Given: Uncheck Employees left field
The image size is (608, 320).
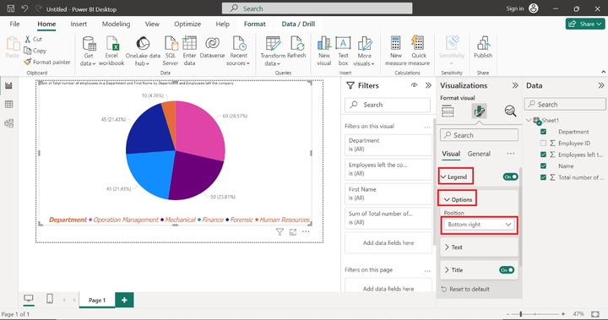Looking at the screenshot, I should (x=543, y=155).
